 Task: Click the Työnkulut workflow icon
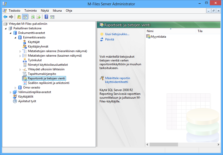pyautogui.click(x=25, y=60)
